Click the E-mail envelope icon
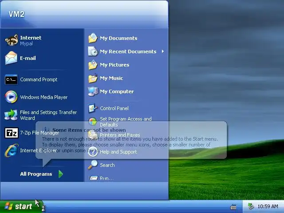The width and height of the screenshot is (284, 213). 11,58
